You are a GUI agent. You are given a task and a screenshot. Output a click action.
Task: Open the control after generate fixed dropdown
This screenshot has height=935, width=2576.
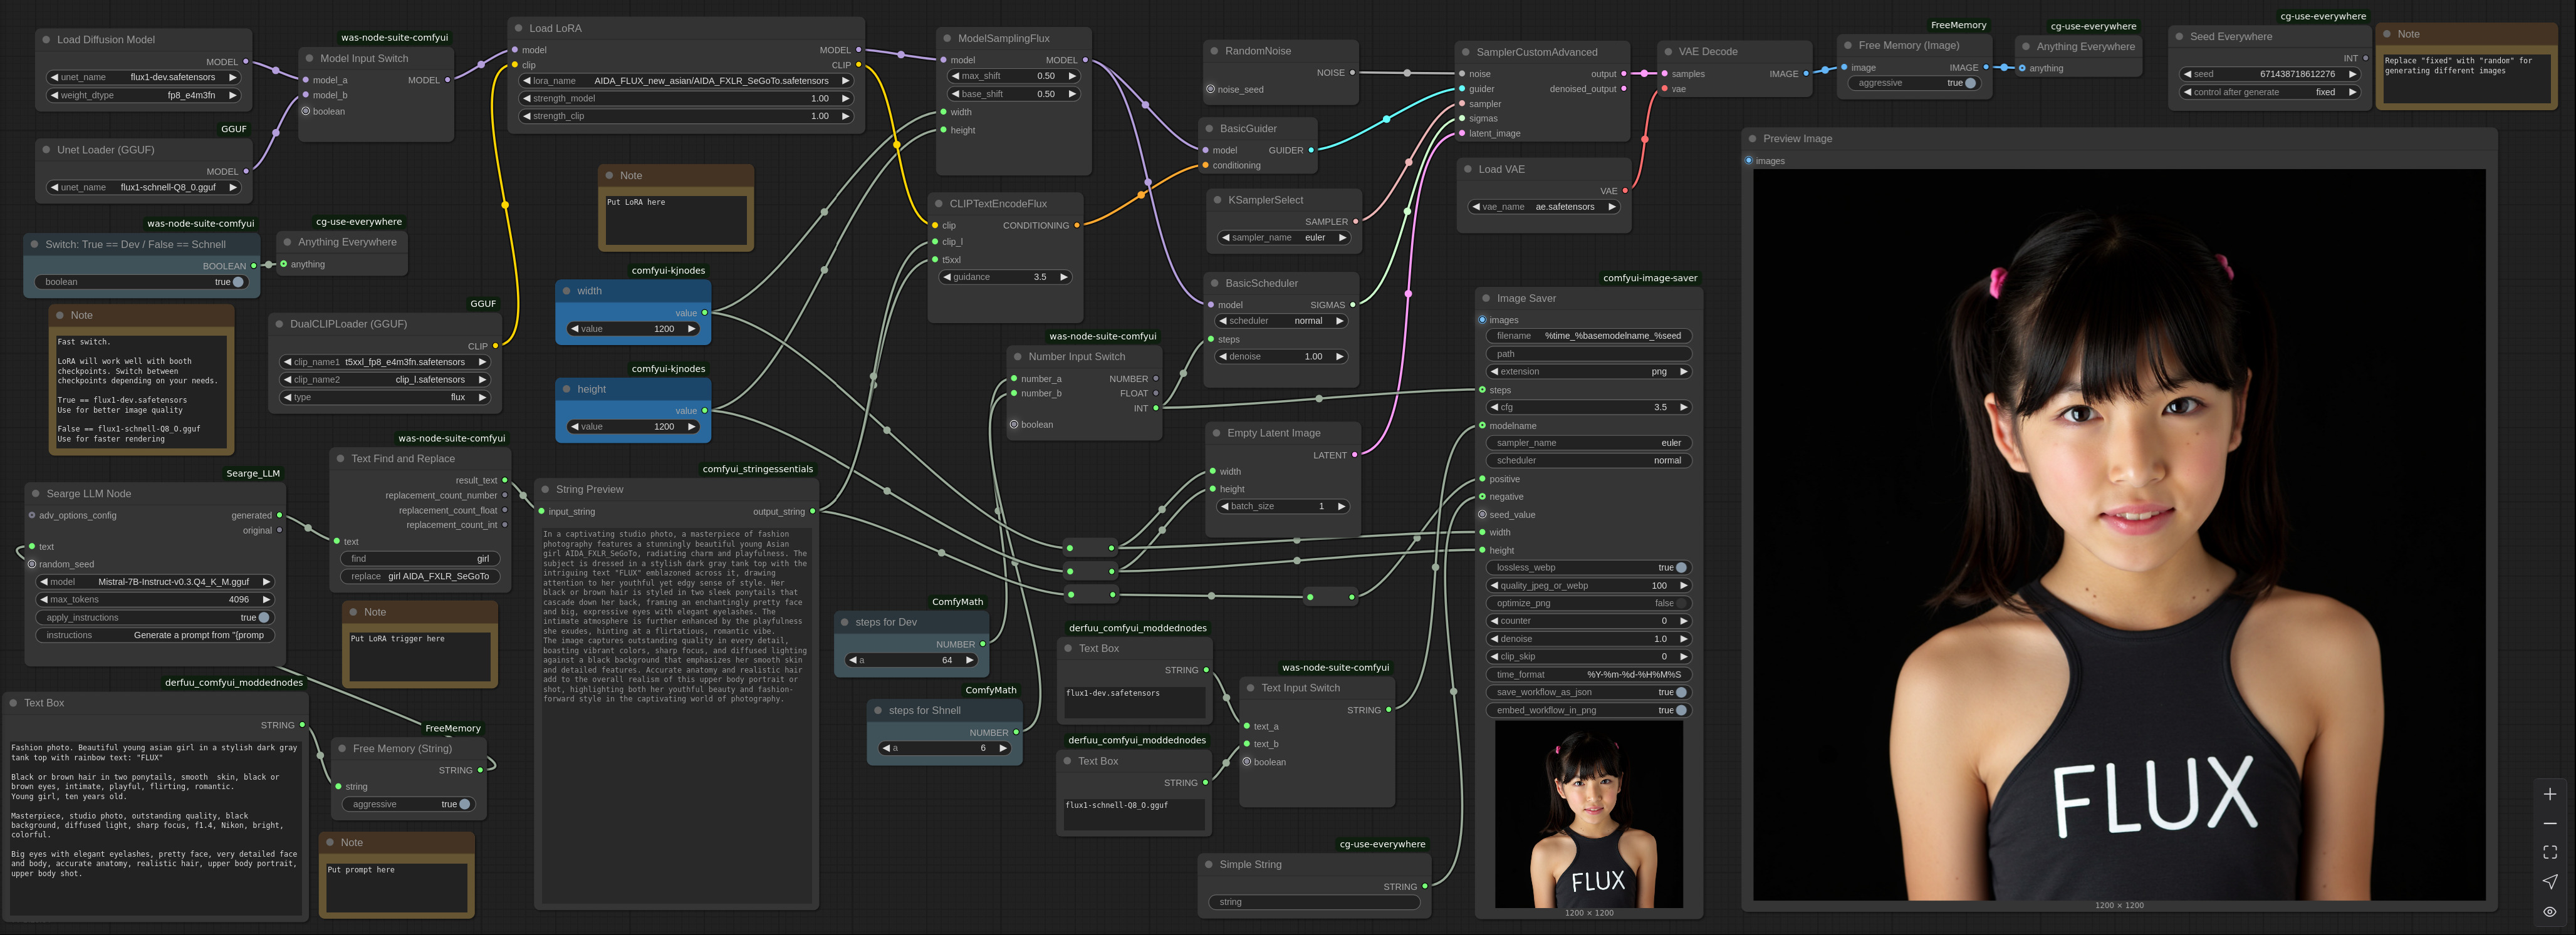[x=2270, y=92]
